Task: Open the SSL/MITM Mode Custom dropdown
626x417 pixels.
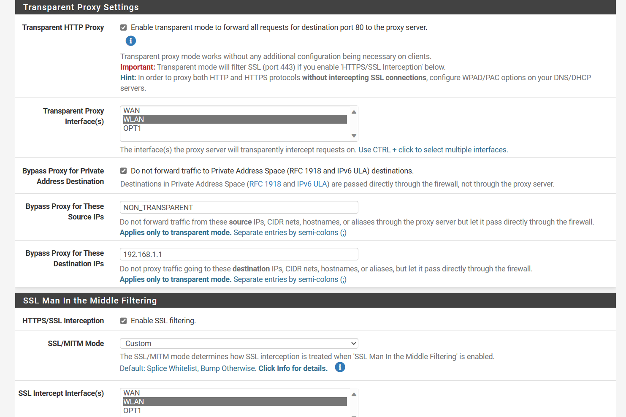Action: point(239,344)
